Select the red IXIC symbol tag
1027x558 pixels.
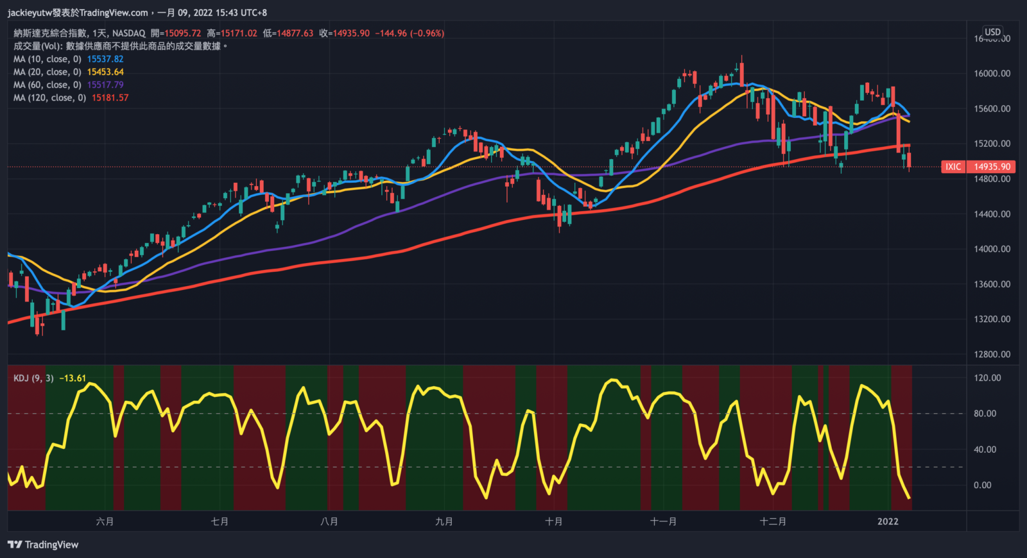(953, 167)
